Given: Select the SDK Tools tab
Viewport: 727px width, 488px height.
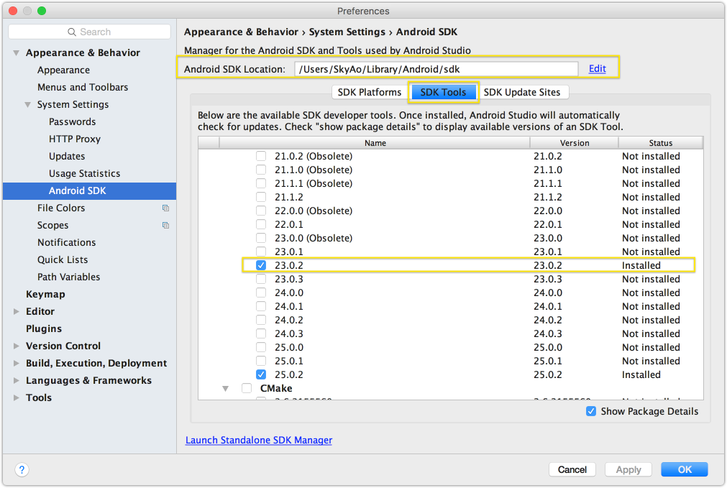Looking at the screenshot, I should point(443,92).
